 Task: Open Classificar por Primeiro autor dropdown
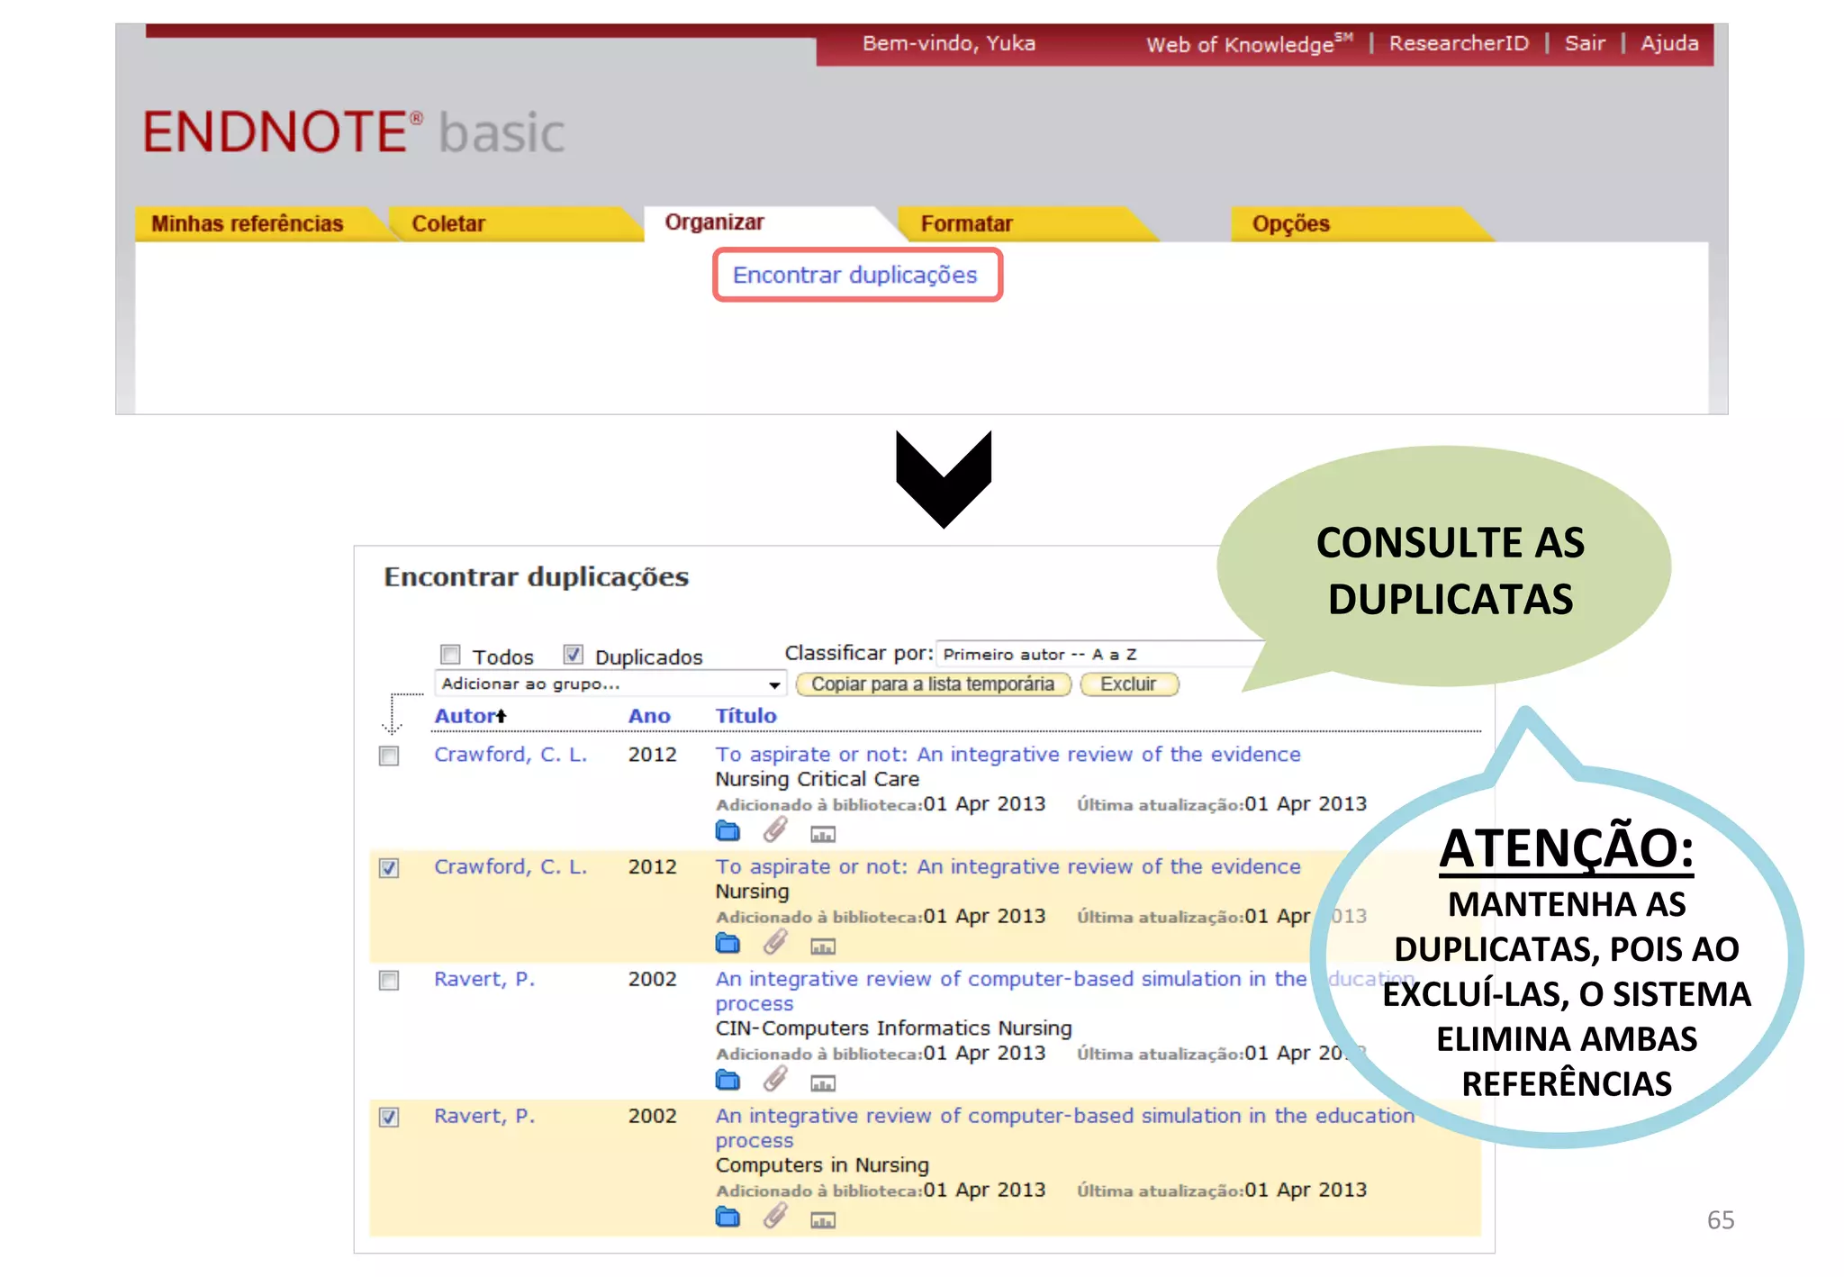pyautogui.click(x=1100, y=654)
